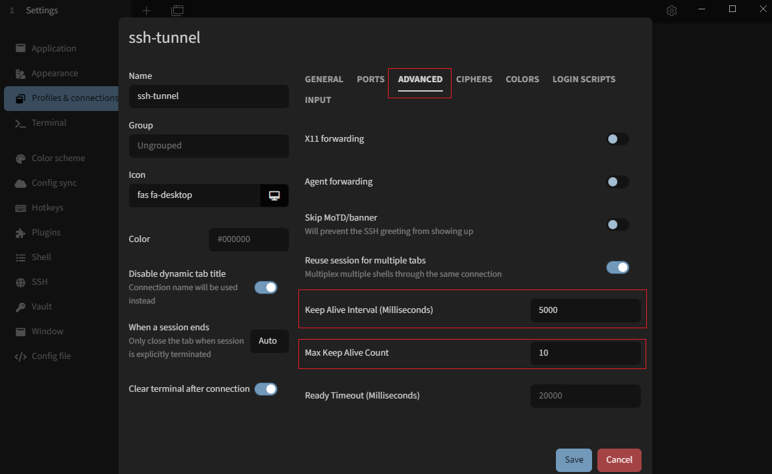
Task: Switch to the Ciphers tab
Action: tap(474, 79)
